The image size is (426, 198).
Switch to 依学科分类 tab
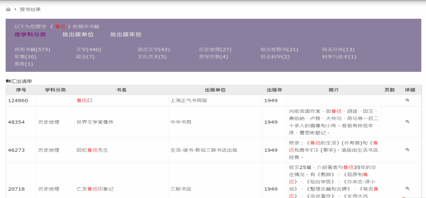pos(30,35)
